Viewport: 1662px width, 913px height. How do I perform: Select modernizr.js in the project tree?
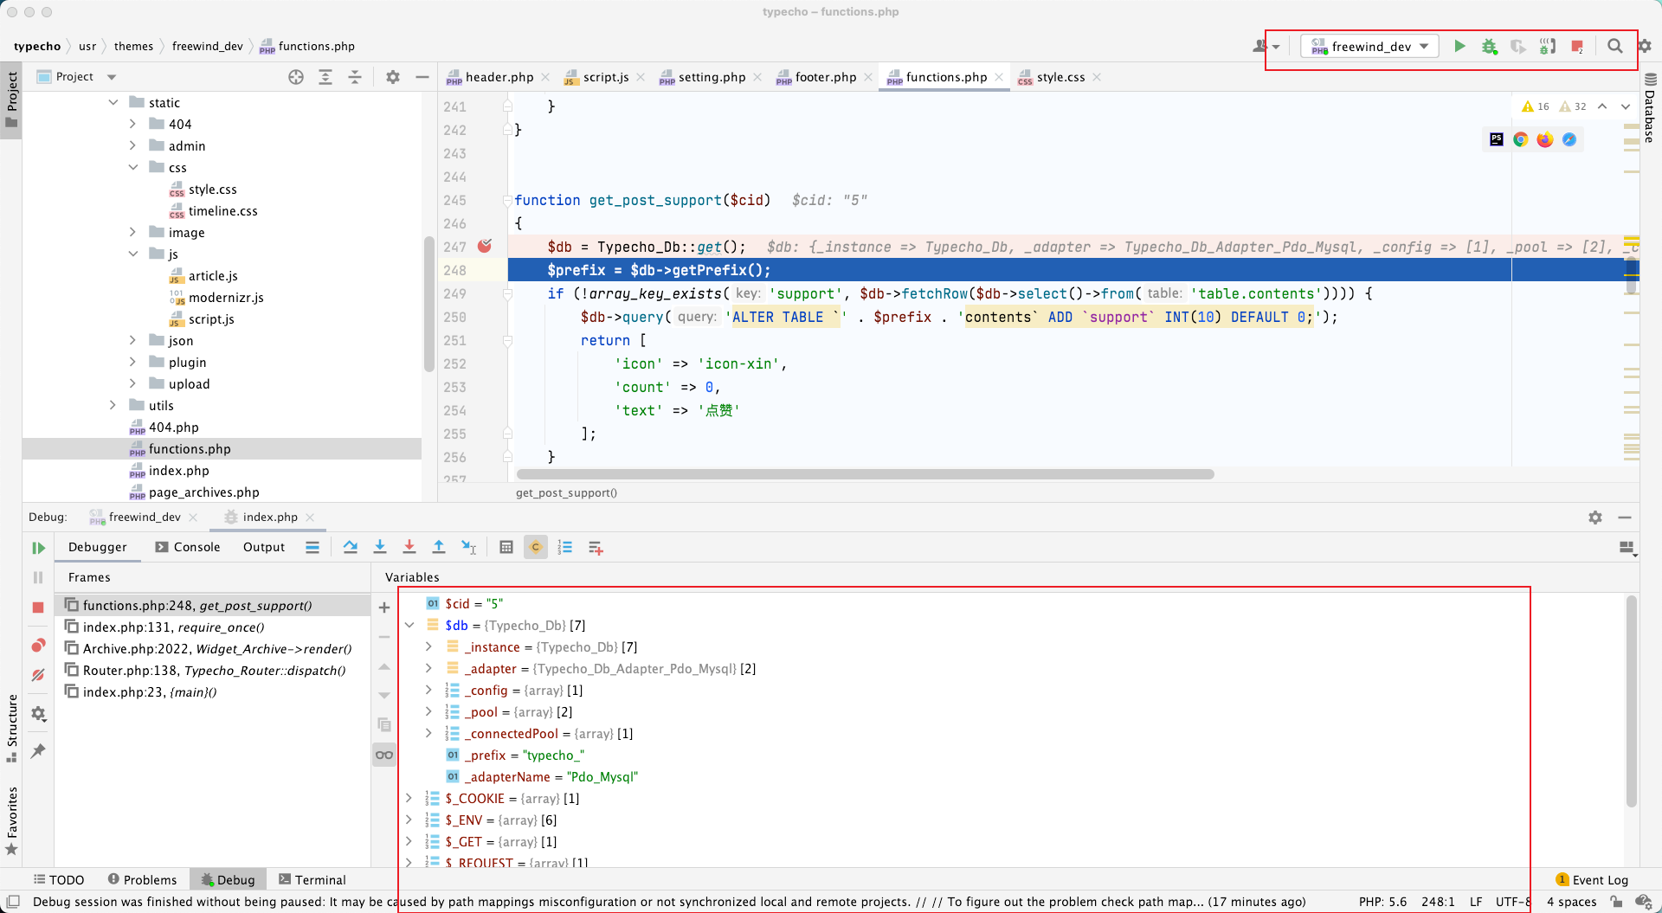[x=226, y=298]
